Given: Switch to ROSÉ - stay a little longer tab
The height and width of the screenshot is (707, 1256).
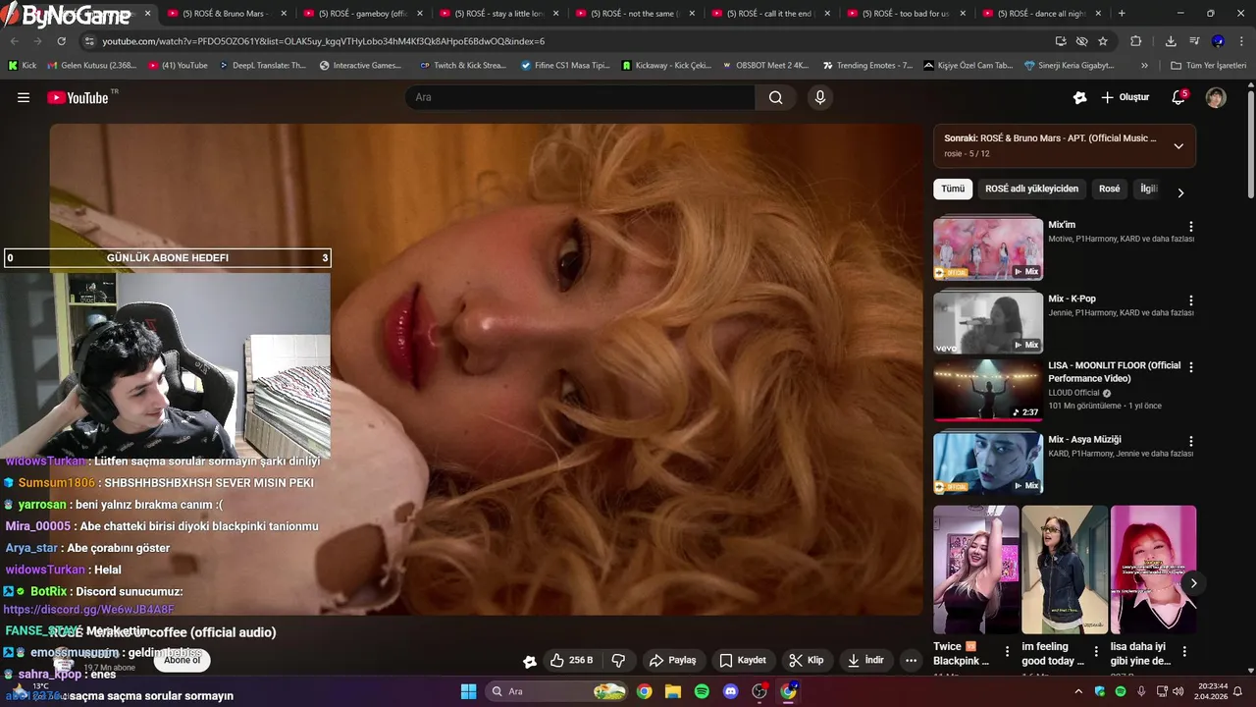Looking at the screenshot, I should pyautogui.click(x=497, y=14).
